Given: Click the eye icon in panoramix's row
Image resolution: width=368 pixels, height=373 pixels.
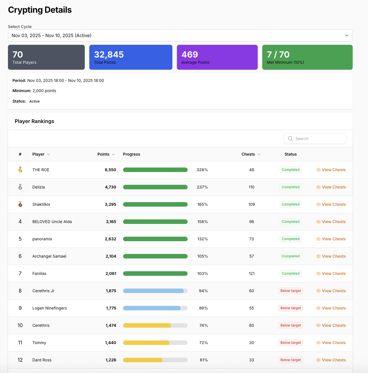Looking at the screenshot, I should (318, 239).
